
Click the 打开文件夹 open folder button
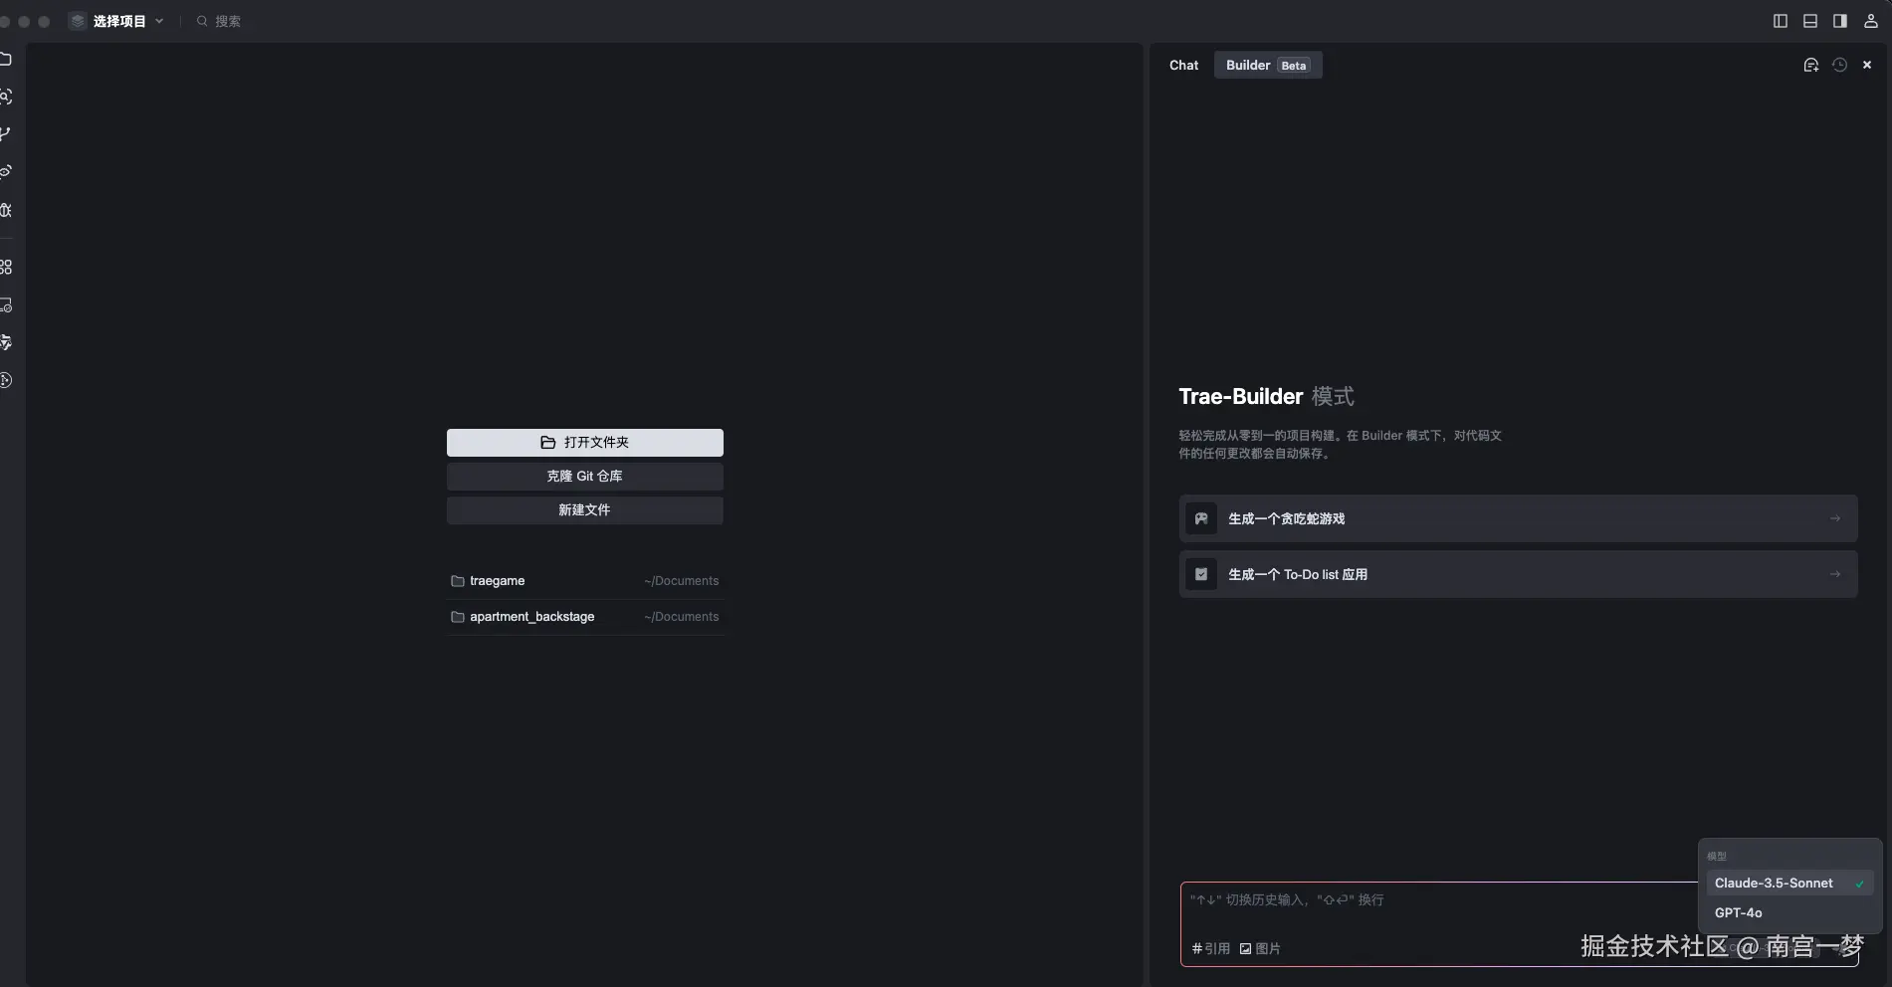point(584,442)
